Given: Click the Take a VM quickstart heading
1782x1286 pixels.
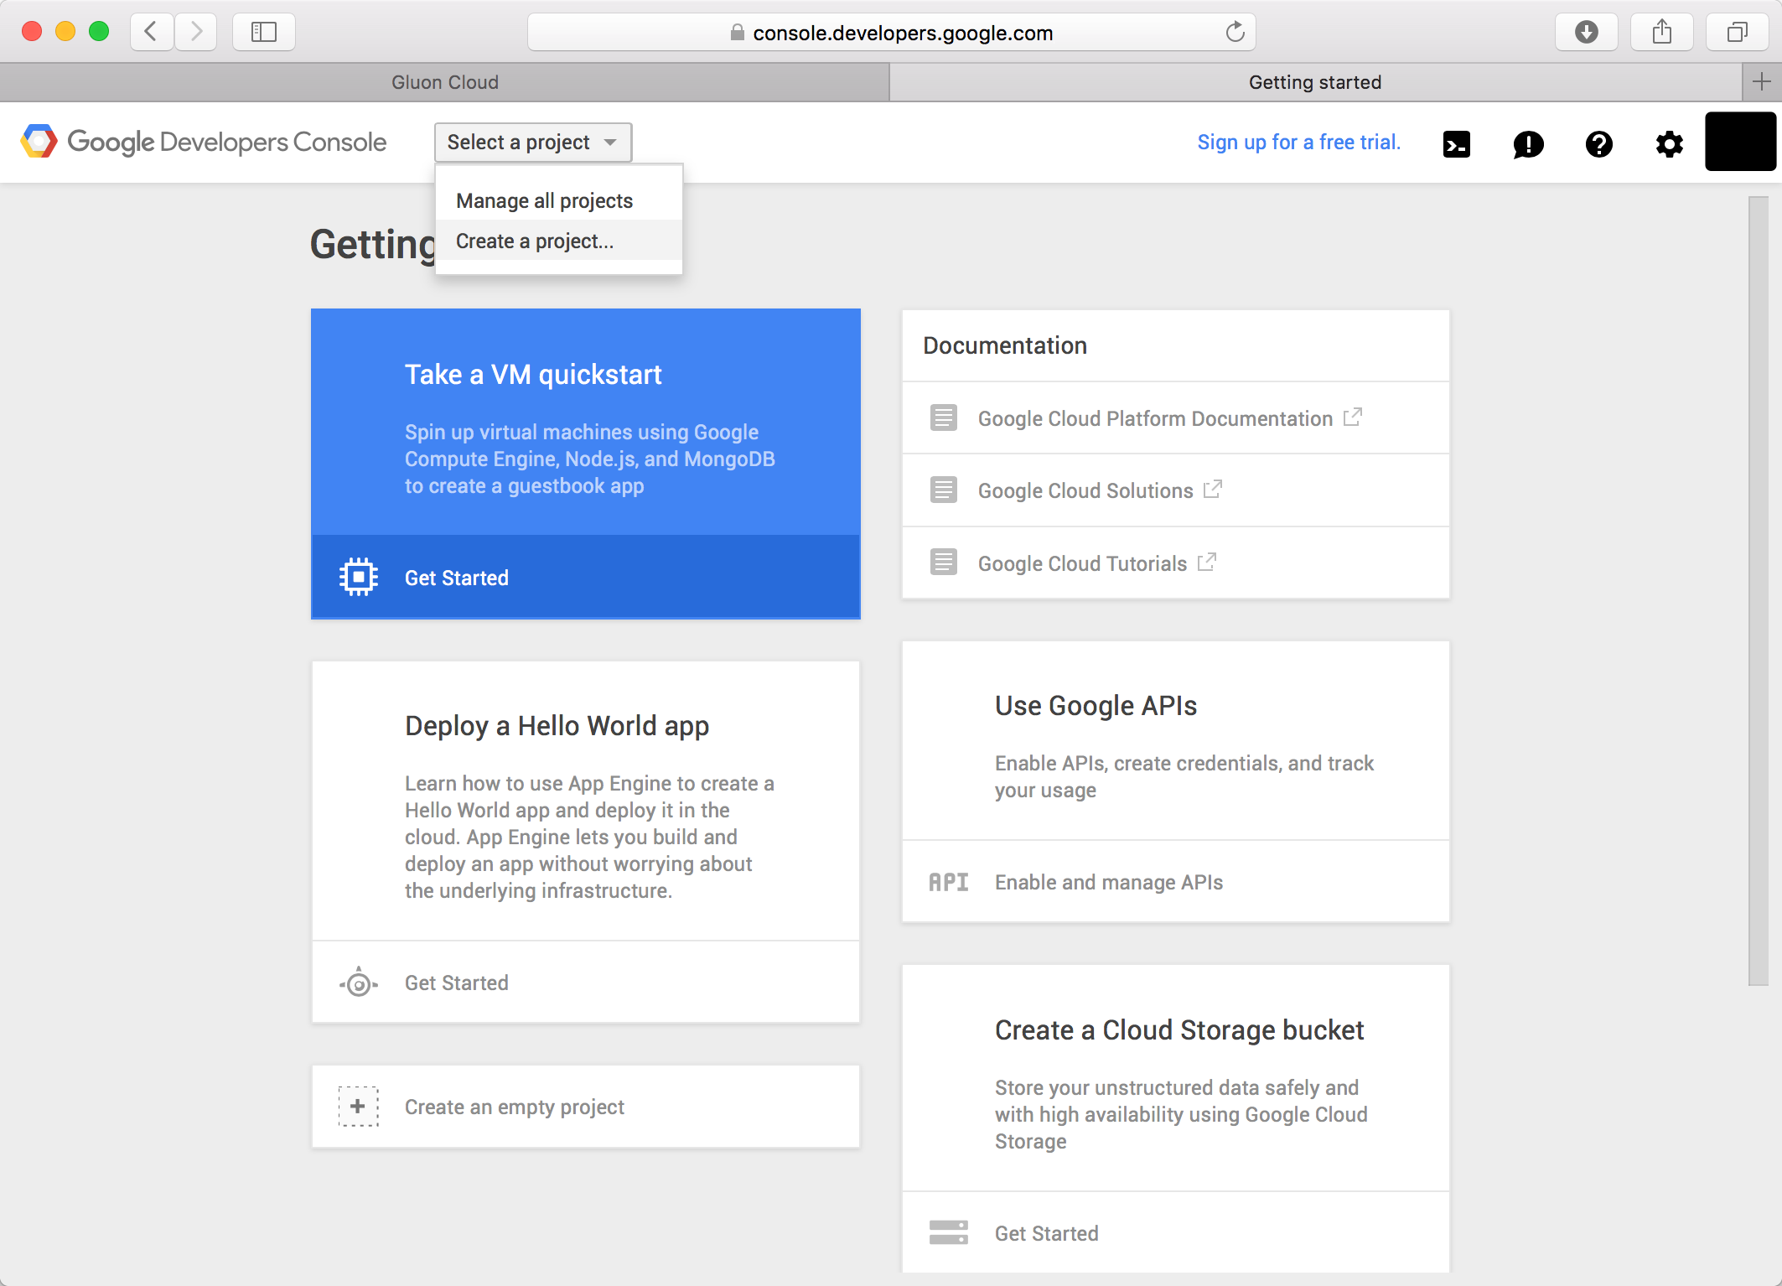Looking at the screenshot, I should pos(533,374).
